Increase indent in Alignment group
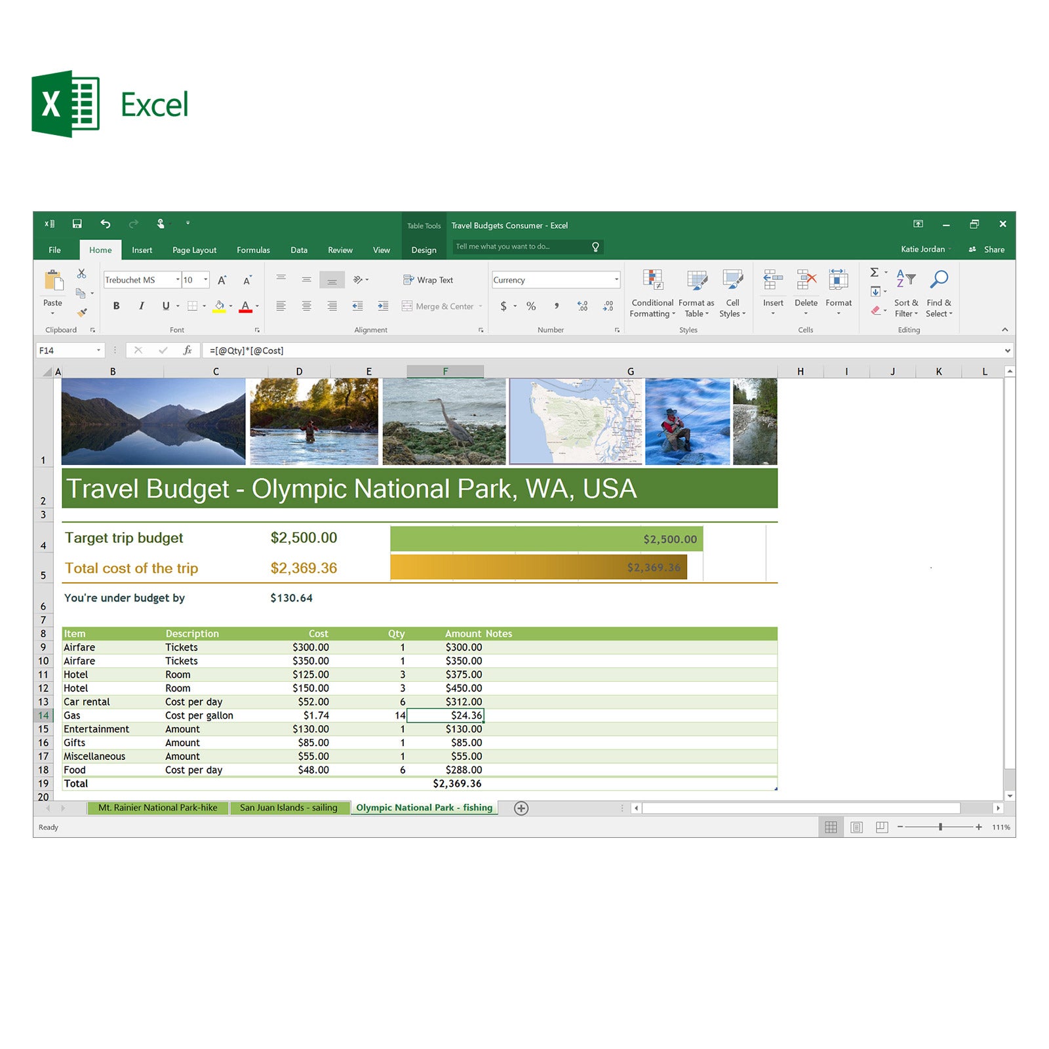 point(383,306)
